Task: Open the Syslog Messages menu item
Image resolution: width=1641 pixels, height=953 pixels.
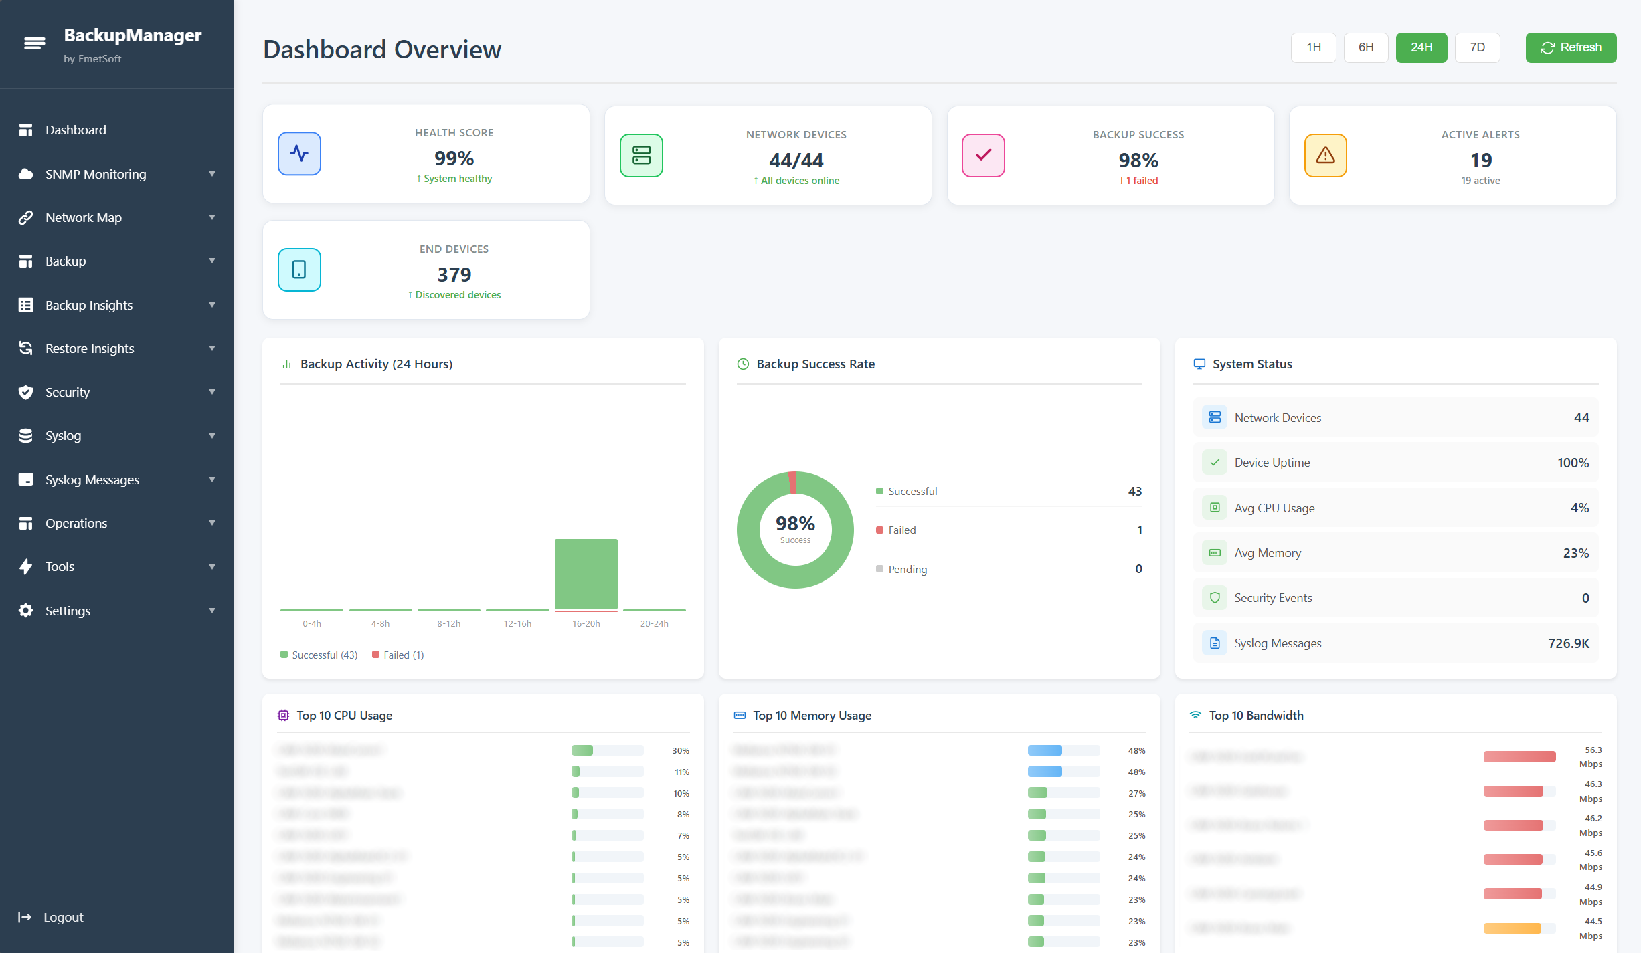Action: tap(116, 480)
